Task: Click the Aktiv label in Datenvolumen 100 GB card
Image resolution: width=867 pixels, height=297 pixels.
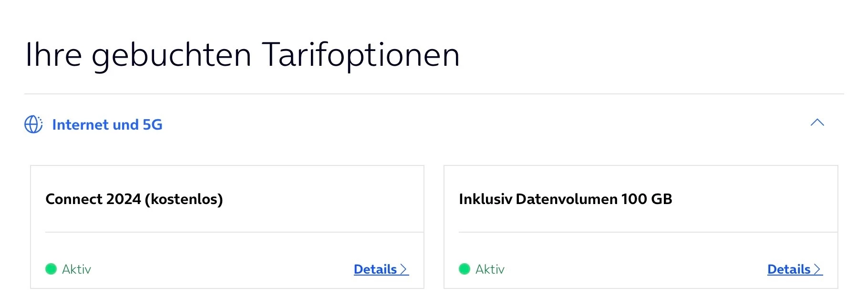Action: coord(490,269)
